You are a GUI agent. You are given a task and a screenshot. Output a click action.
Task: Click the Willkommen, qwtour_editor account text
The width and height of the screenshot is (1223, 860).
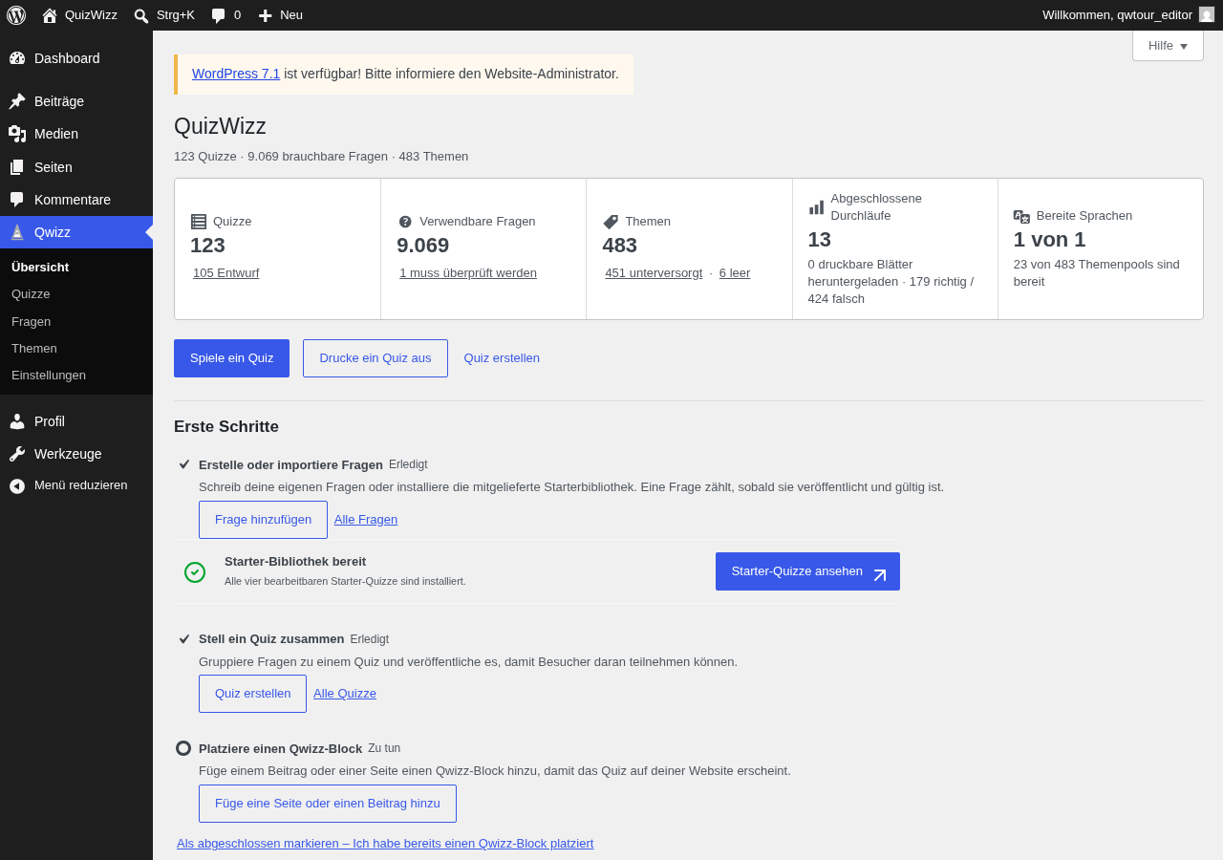pos(1117,15)
